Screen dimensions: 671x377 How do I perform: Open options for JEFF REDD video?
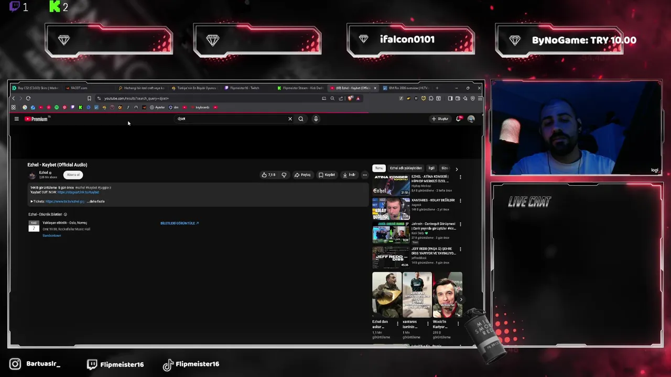(460, 249)
